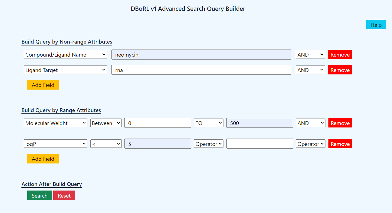Remove the Molecular Weight query row
The image size is (392, 213).
(340, 123)
